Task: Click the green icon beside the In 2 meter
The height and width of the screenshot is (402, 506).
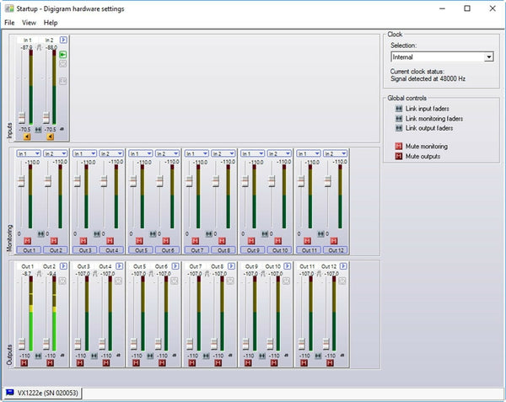Action: [x=62, y=54]
